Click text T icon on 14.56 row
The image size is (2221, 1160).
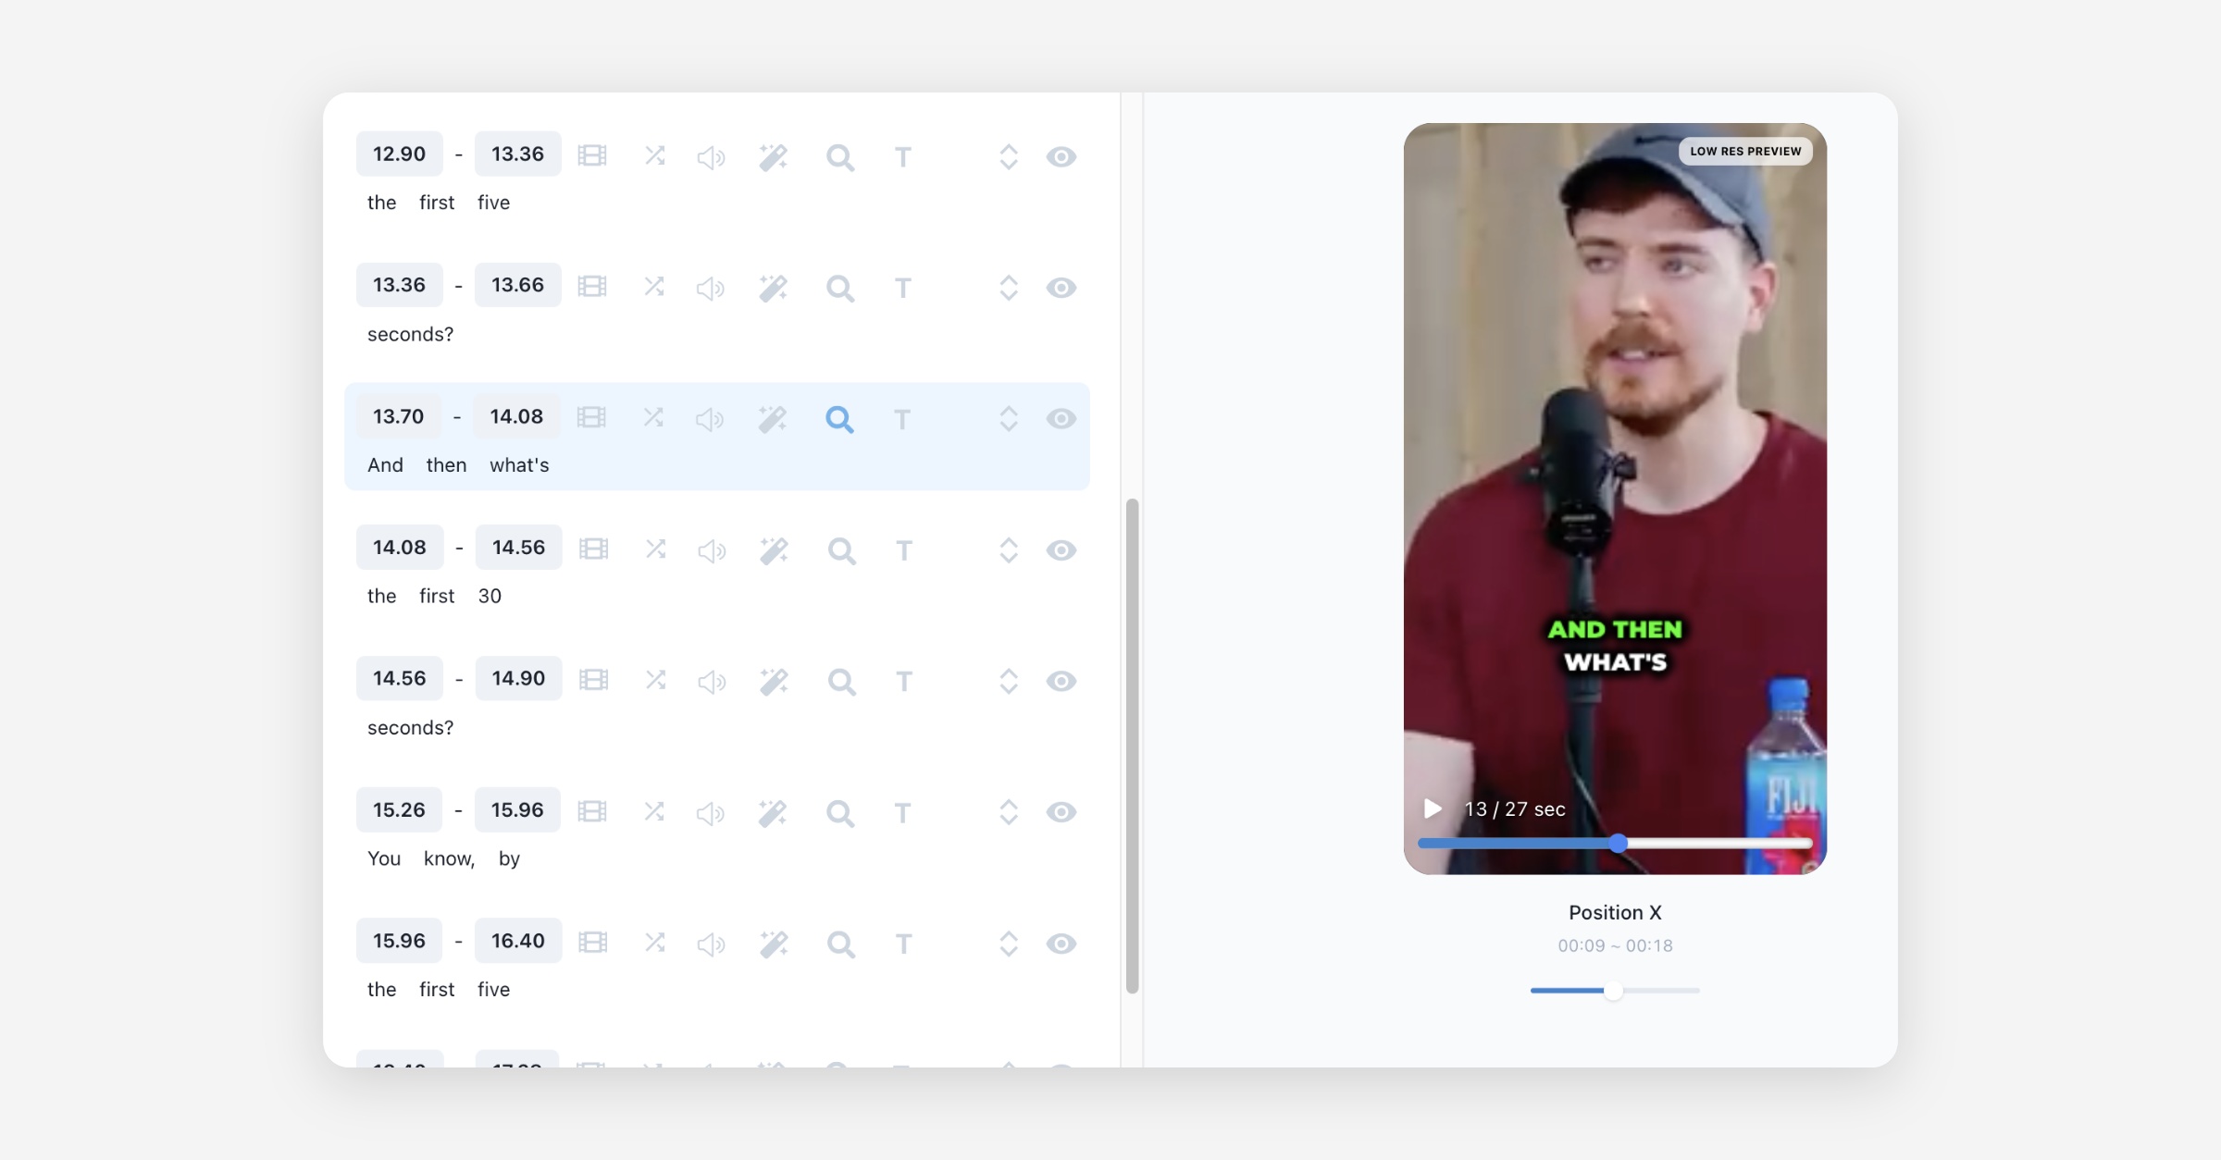(904, 682)
